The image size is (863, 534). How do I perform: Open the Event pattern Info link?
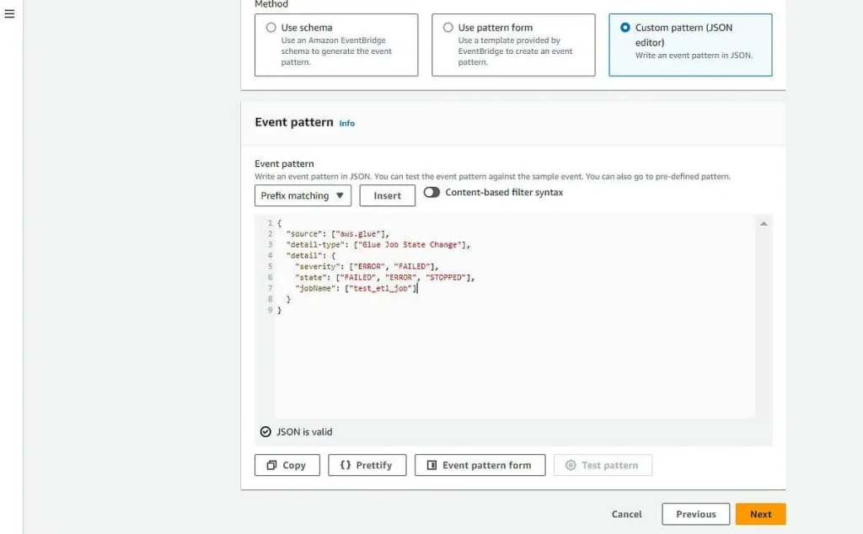tap(346, 123)
